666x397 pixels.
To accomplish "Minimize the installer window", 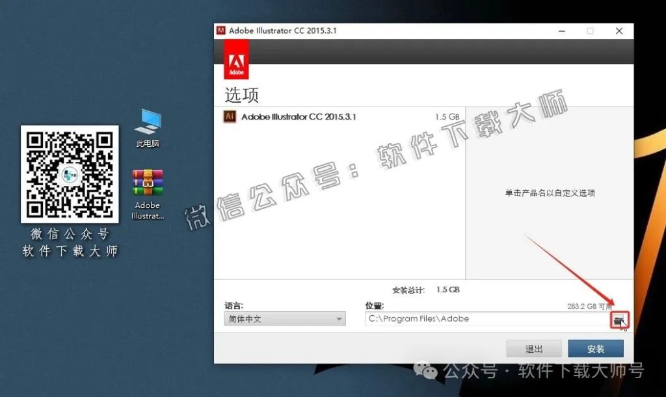I will [x=561, y=31].
